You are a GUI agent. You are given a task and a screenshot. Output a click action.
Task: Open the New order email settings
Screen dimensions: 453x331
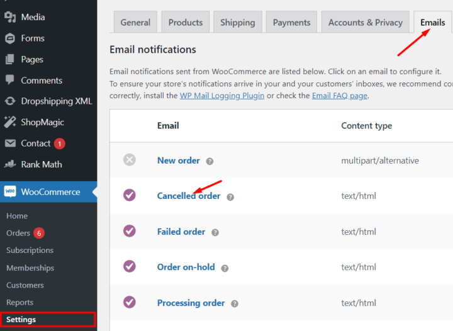tap(179, 160)
